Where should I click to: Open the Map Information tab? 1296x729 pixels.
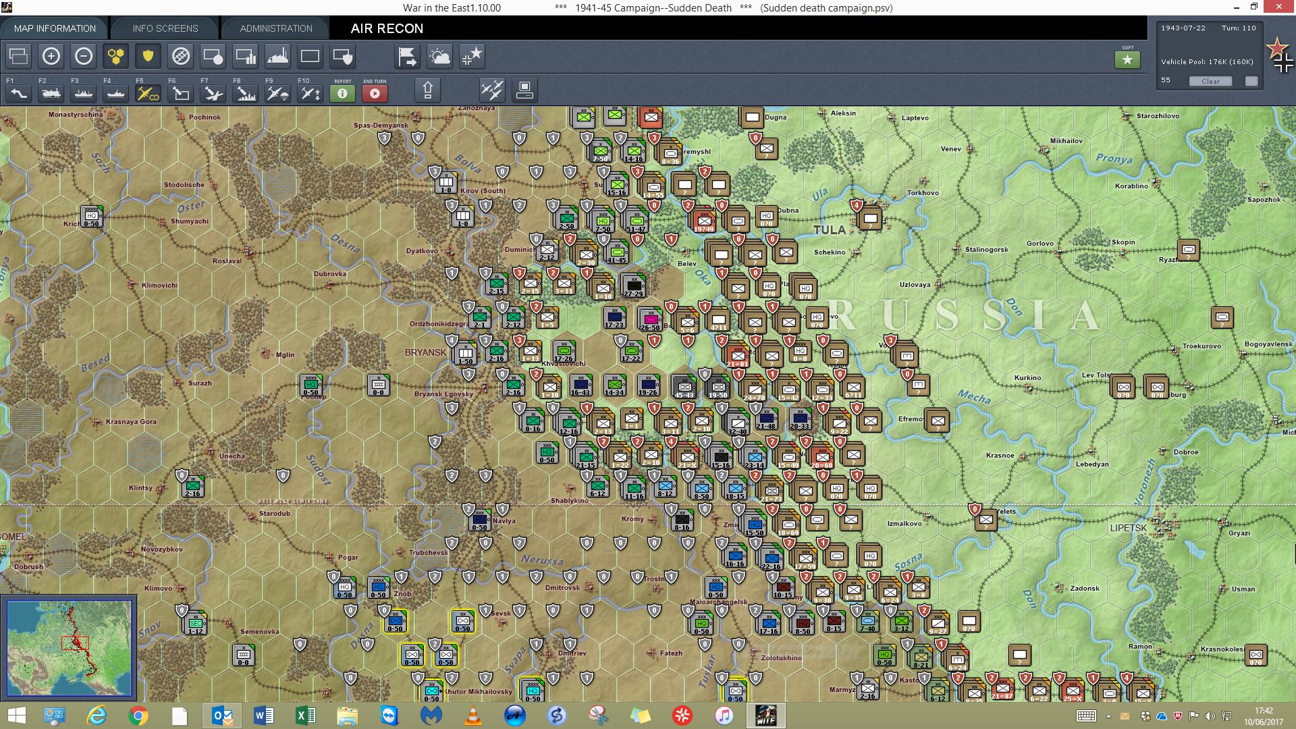[x=55, y=28]
